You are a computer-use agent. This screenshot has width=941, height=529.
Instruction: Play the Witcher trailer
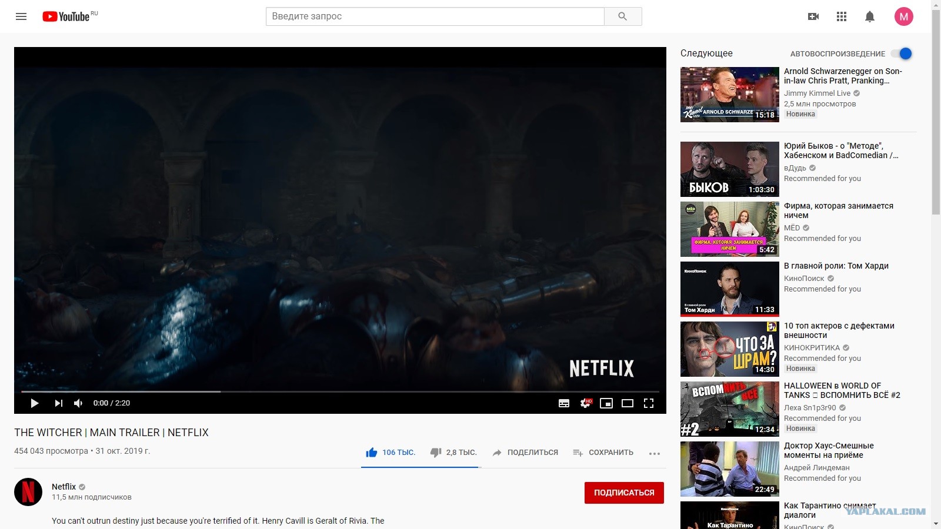[35, 403]
